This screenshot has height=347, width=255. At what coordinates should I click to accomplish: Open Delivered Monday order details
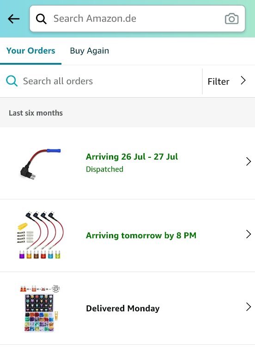tap(127, 308)
